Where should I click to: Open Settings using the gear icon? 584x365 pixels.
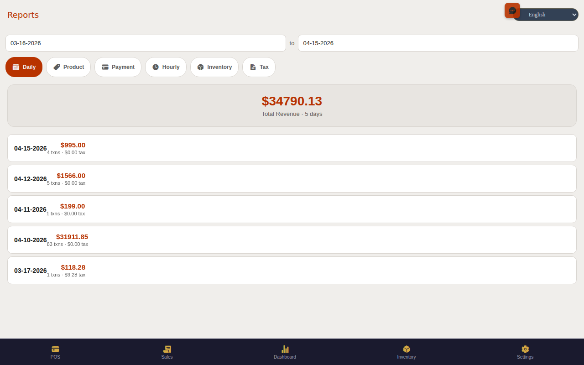(525, 349)
